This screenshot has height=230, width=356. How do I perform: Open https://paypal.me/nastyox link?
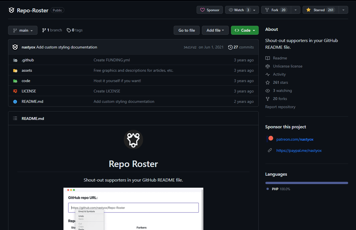pyautogui.click(x=299, y=150)
